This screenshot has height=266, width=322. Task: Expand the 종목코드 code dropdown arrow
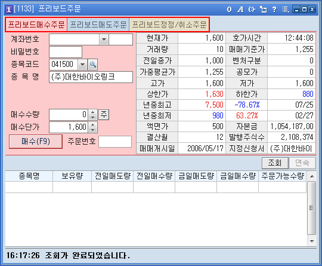82,65
